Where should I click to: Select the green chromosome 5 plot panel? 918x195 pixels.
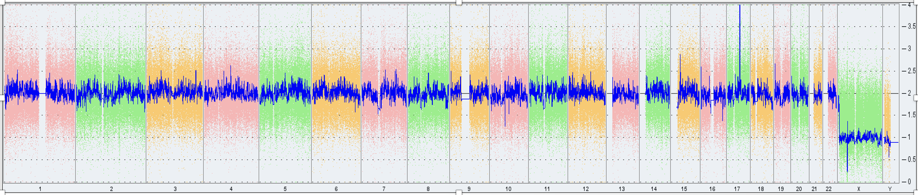click(285, 94)
